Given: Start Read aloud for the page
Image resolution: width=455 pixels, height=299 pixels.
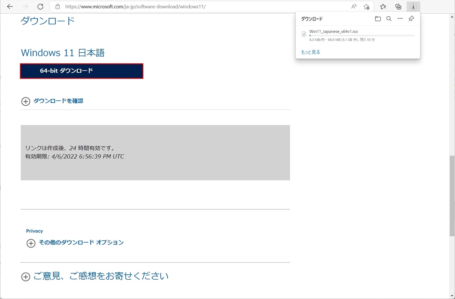Looking at the screenshot, I should pos(353,6).
